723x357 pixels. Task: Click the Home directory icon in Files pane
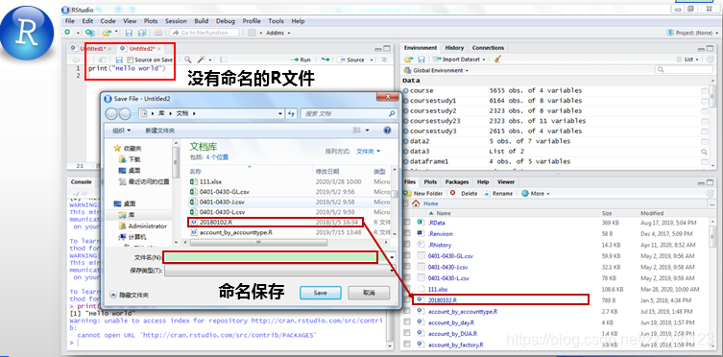point(416,203)
